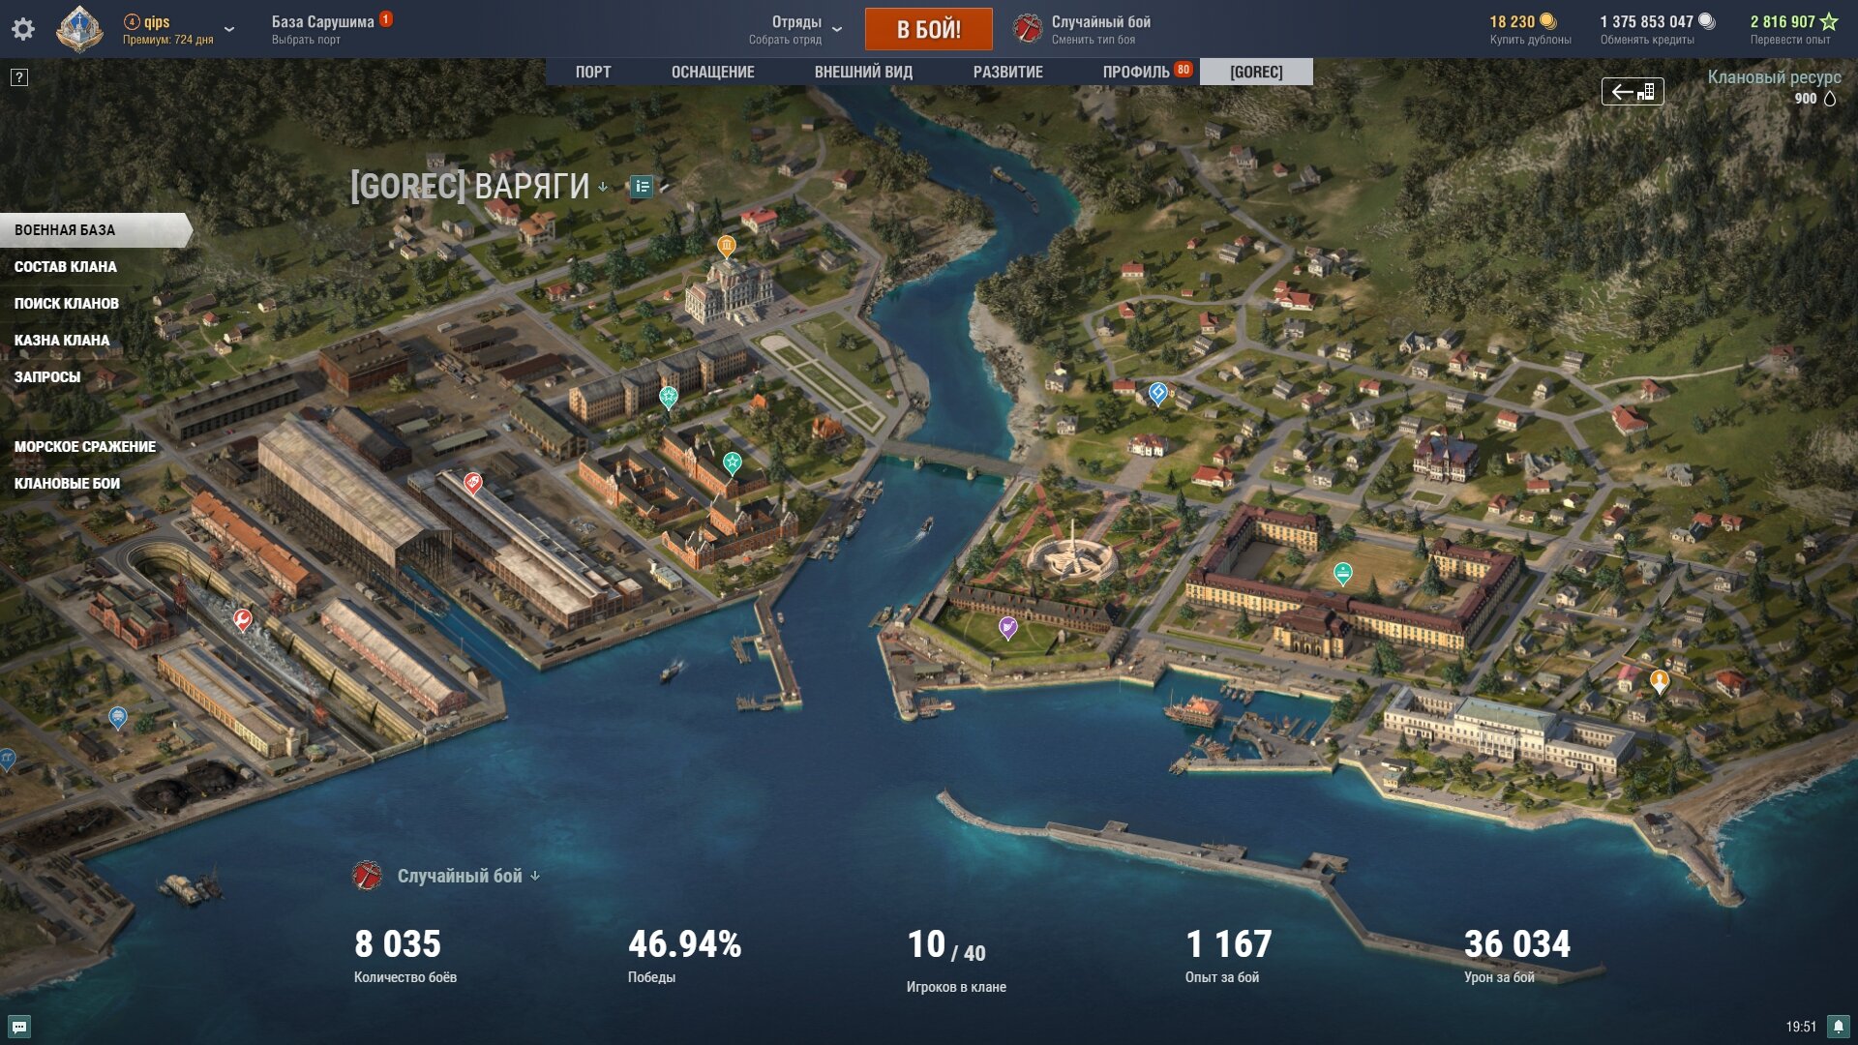Open the chat icon at bottom left

[x=19, y=1027]
